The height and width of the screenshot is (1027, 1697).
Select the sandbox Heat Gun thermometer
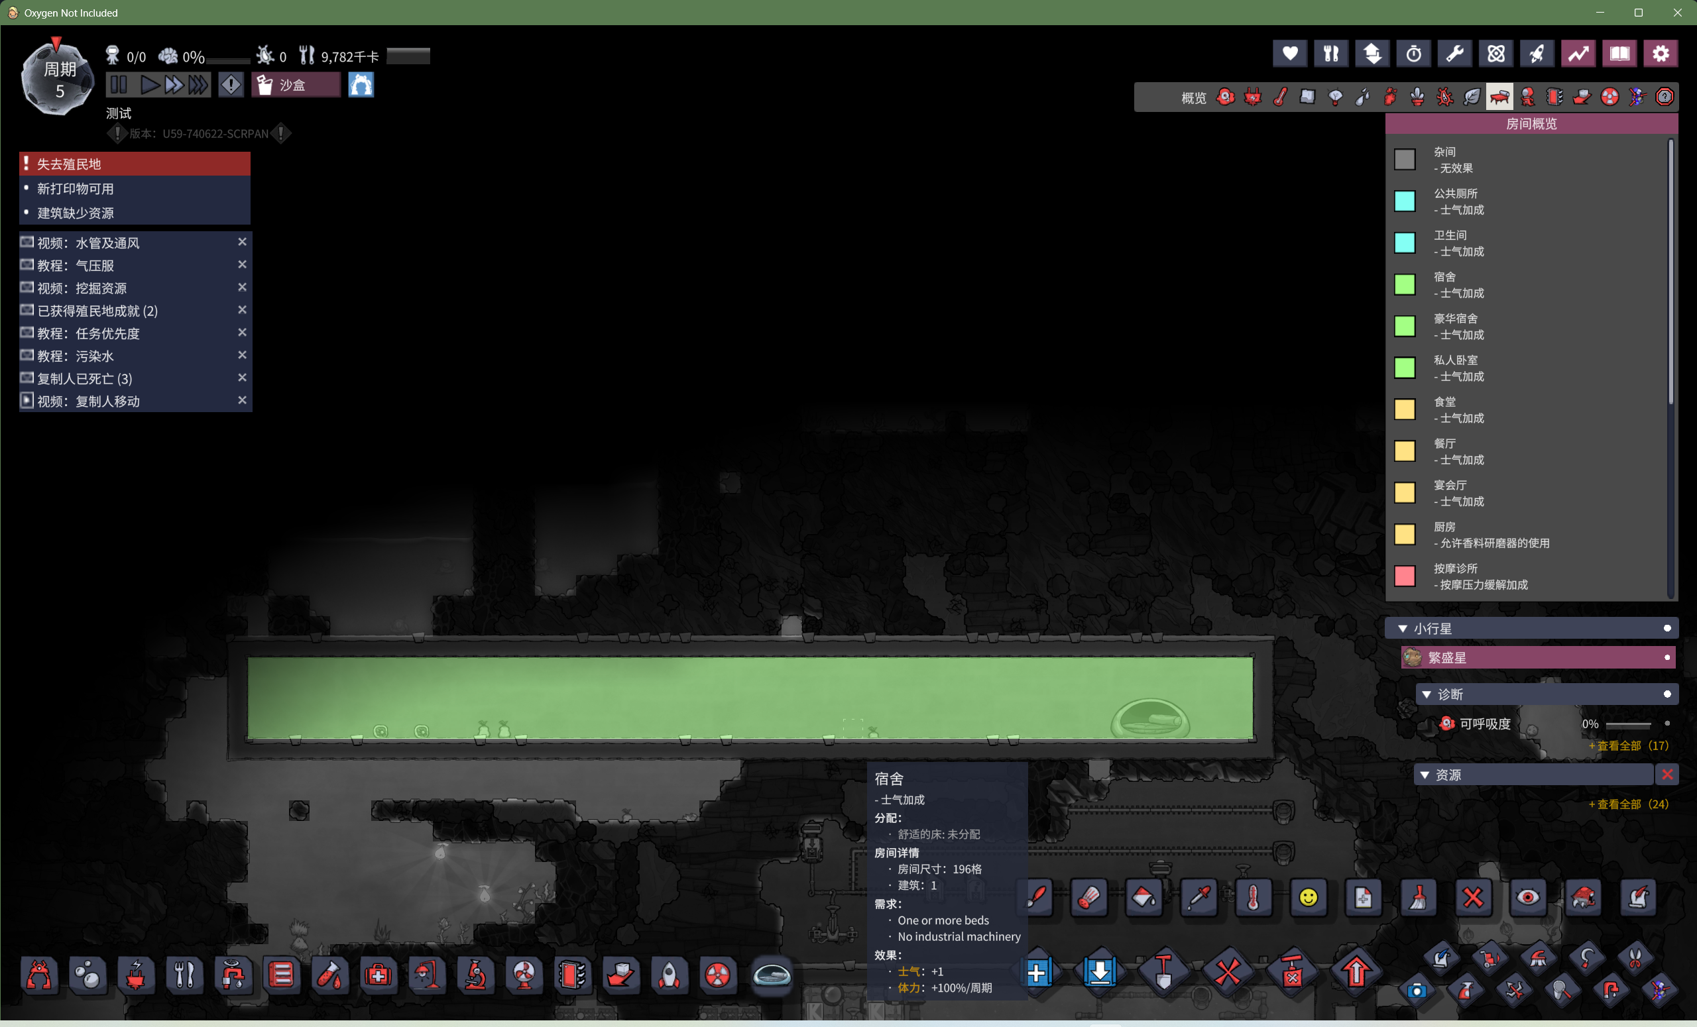[x=1254, y=898]
